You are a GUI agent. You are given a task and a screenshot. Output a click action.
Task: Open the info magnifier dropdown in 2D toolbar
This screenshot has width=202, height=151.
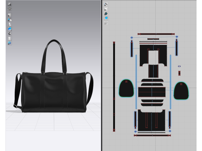pos(106,13)
